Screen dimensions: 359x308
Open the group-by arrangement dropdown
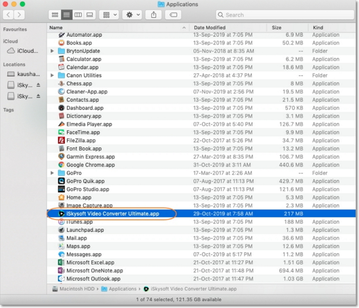(x=109, y=15)
